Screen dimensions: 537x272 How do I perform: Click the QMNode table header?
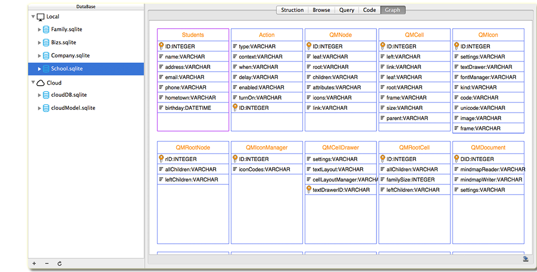340,35
